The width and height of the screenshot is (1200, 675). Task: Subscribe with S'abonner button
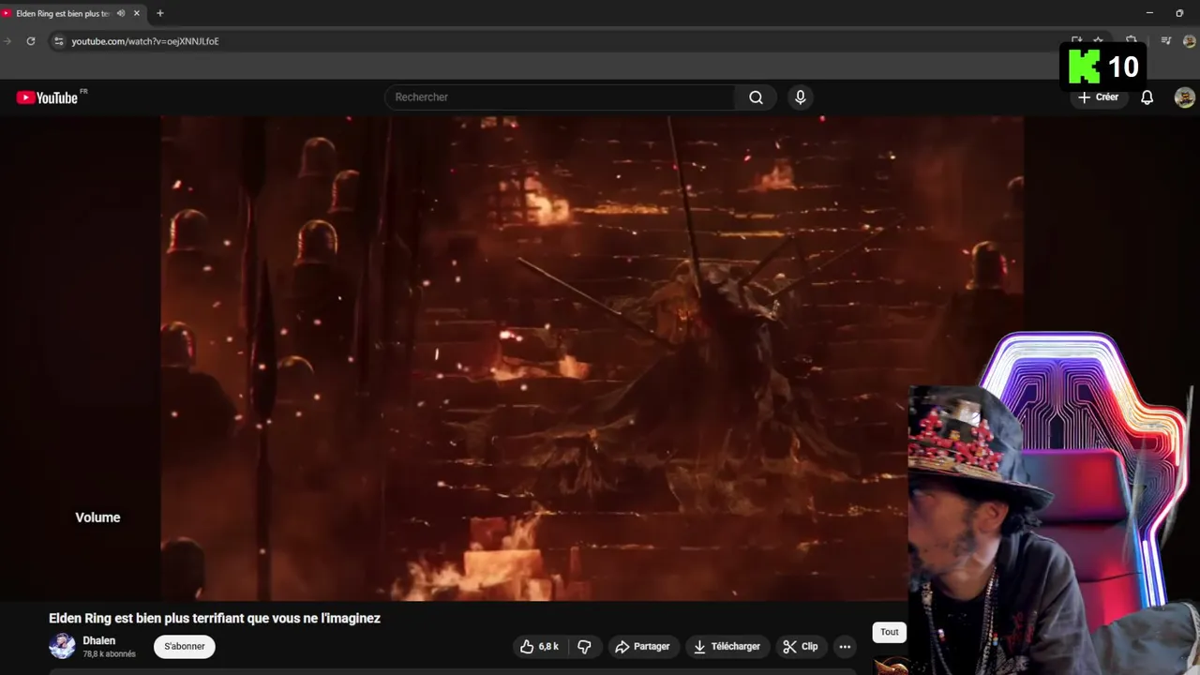(185, 647)
